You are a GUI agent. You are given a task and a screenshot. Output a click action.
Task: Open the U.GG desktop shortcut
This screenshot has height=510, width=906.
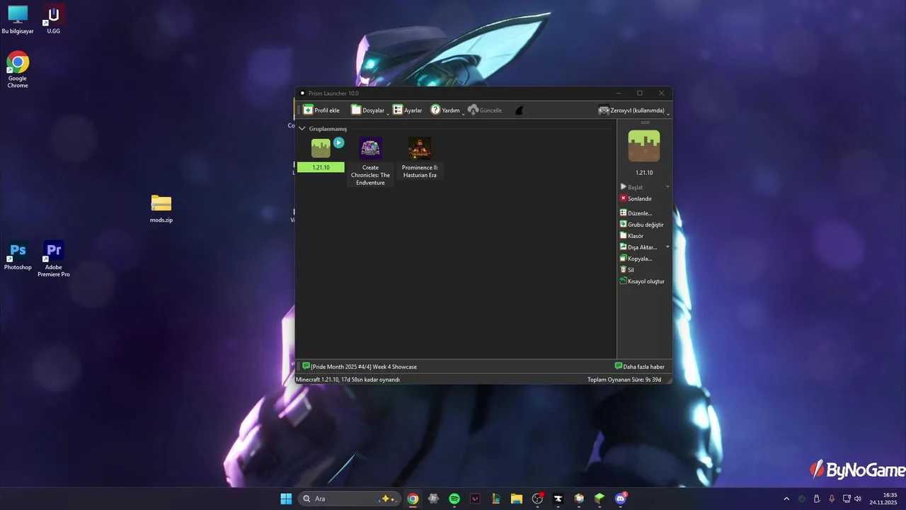[54, 20]
